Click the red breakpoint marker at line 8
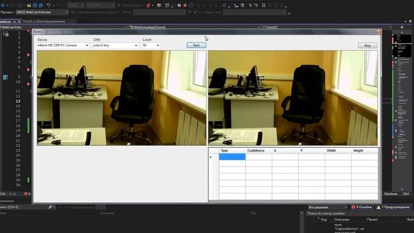Image resolution: width=414 pixels, height=233 pixels. click(28, 70)
